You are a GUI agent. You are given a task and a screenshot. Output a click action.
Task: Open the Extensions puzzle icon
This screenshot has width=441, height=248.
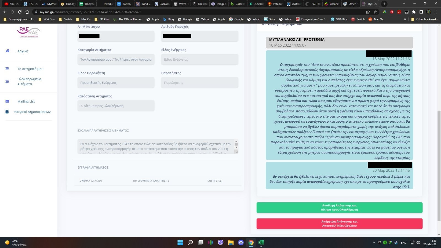click(414, 12)
